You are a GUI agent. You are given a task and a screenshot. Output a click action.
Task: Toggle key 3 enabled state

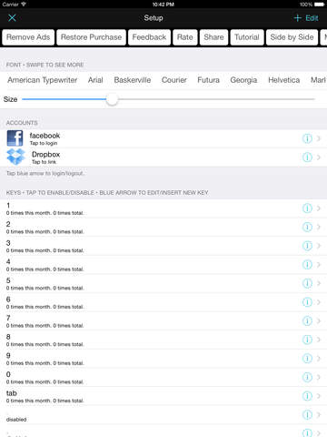(163, 246)
